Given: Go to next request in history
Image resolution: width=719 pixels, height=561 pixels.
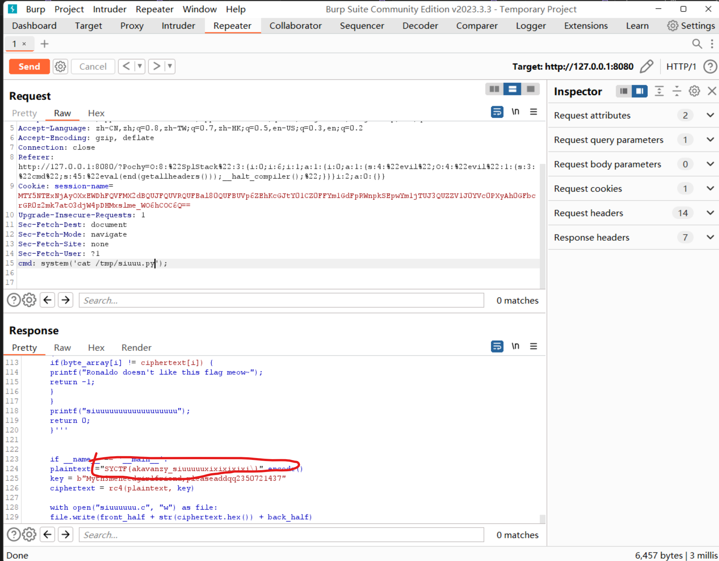Looking at the screenshot, I should tap(156, 67).
